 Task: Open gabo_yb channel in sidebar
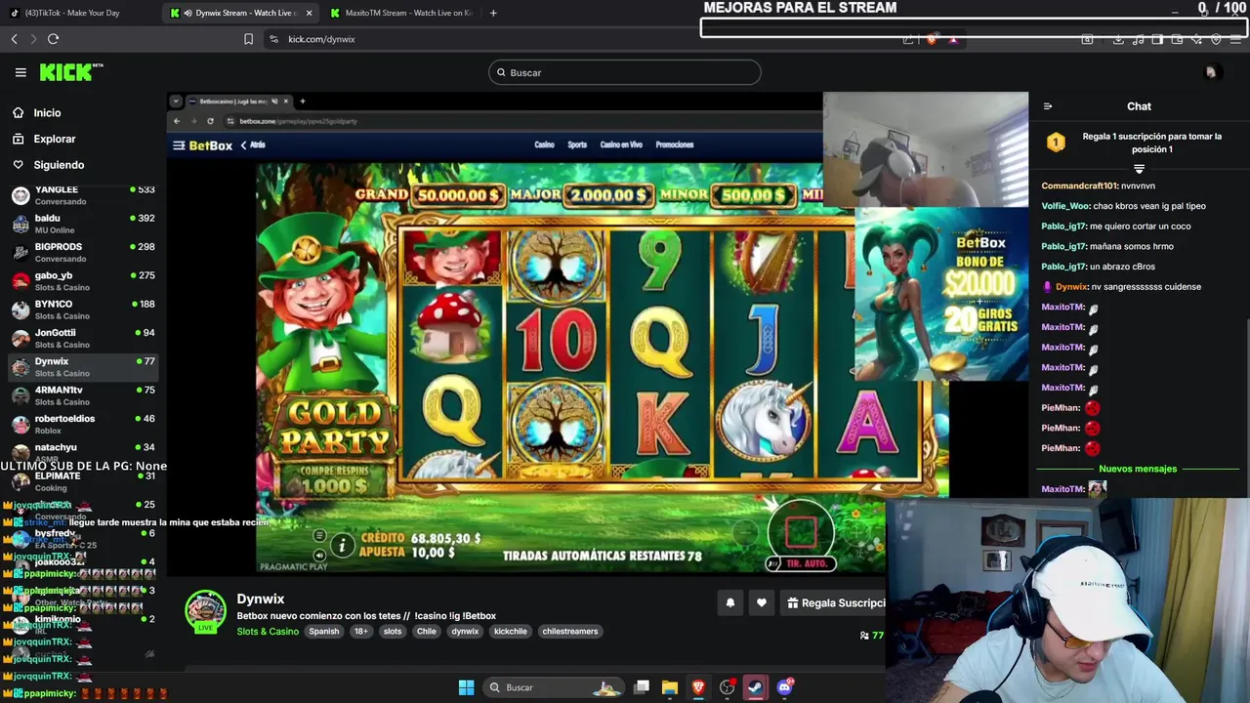[x=82, y=281]
